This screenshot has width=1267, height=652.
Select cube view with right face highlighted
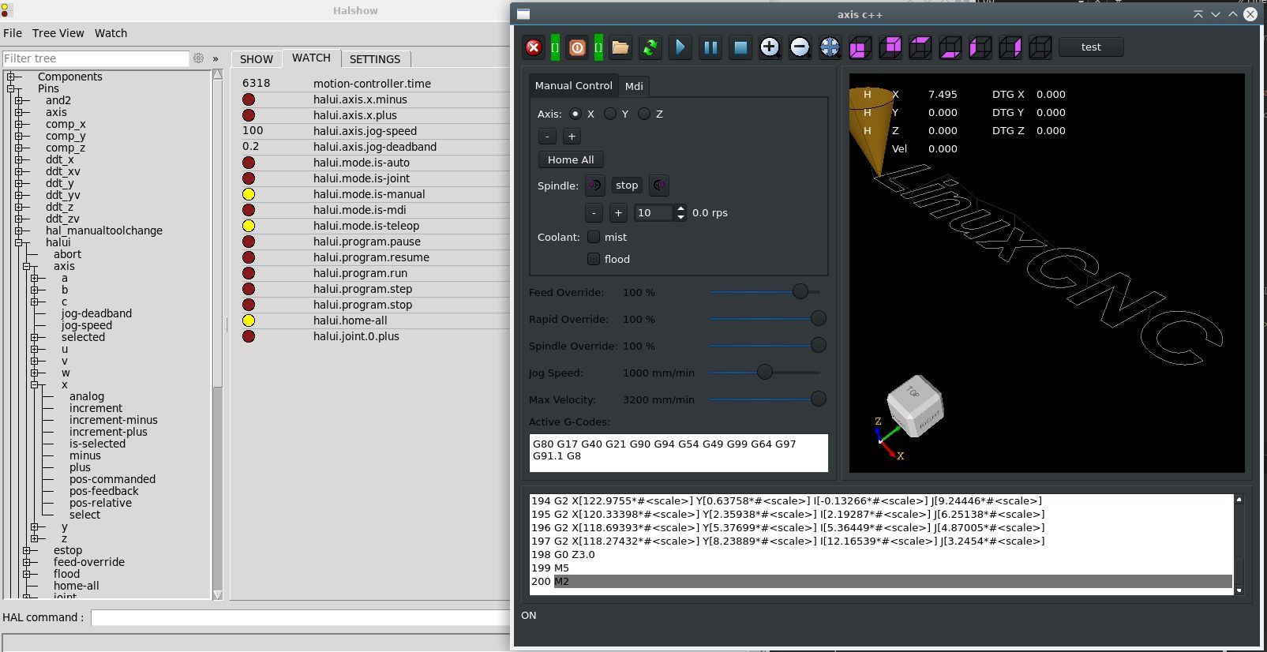[1010, 47]
